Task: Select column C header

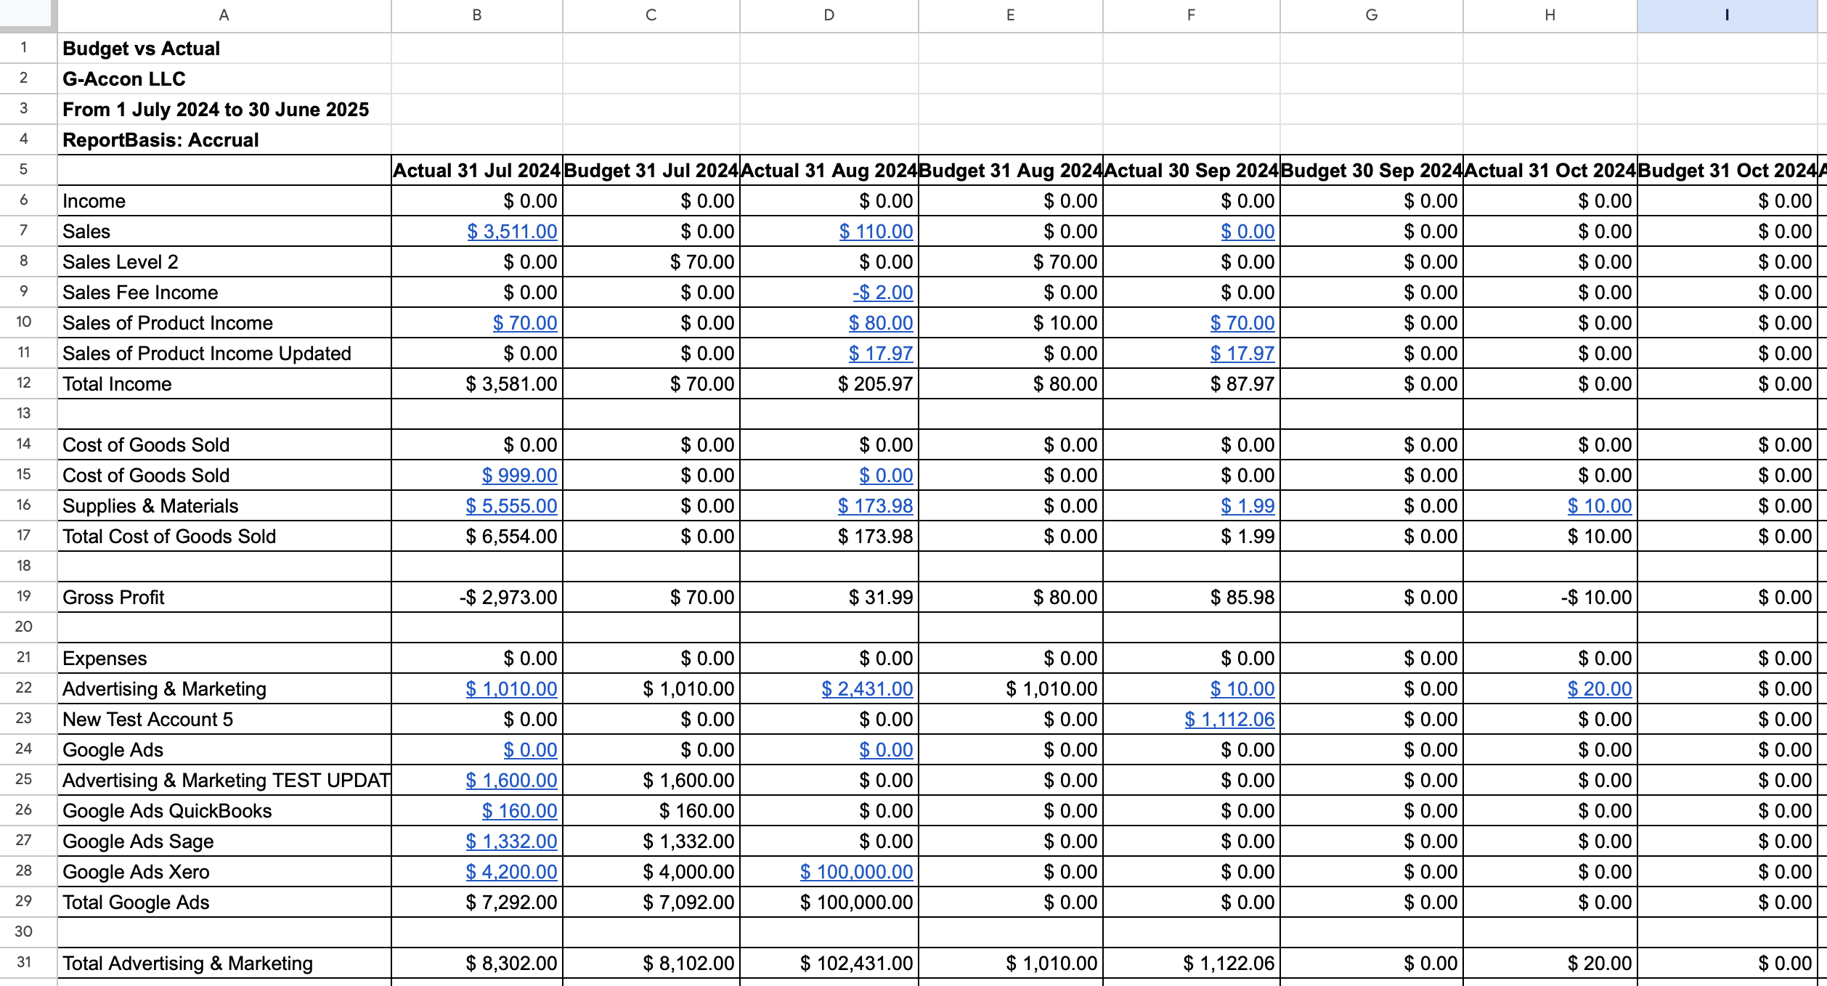Action: (651, 15)
